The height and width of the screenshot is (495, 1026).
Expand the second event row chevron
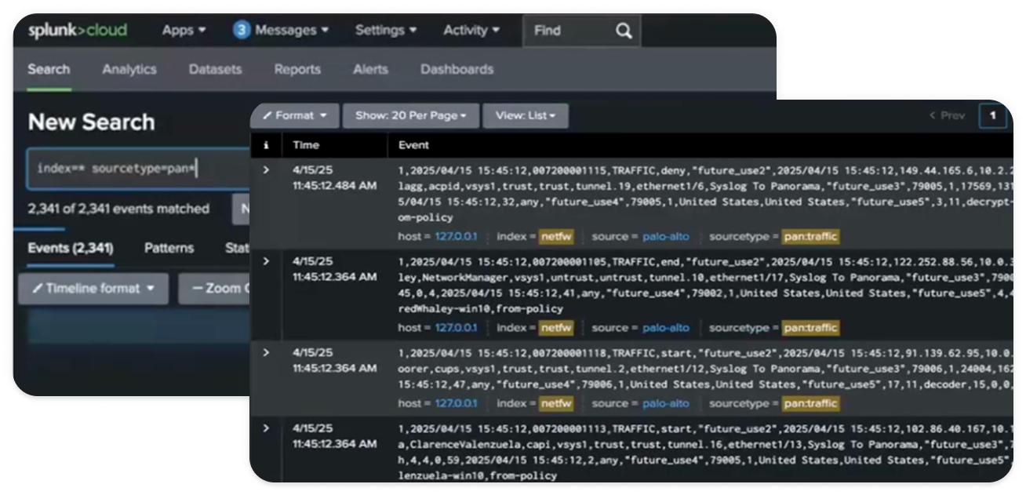pos(266,261)
